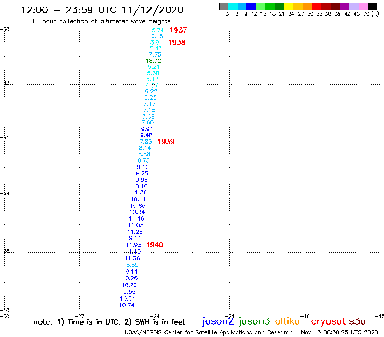Click the reading 5.43
Image resolution: width=384 pixels, height=337 pixels.
click(156, 48)
